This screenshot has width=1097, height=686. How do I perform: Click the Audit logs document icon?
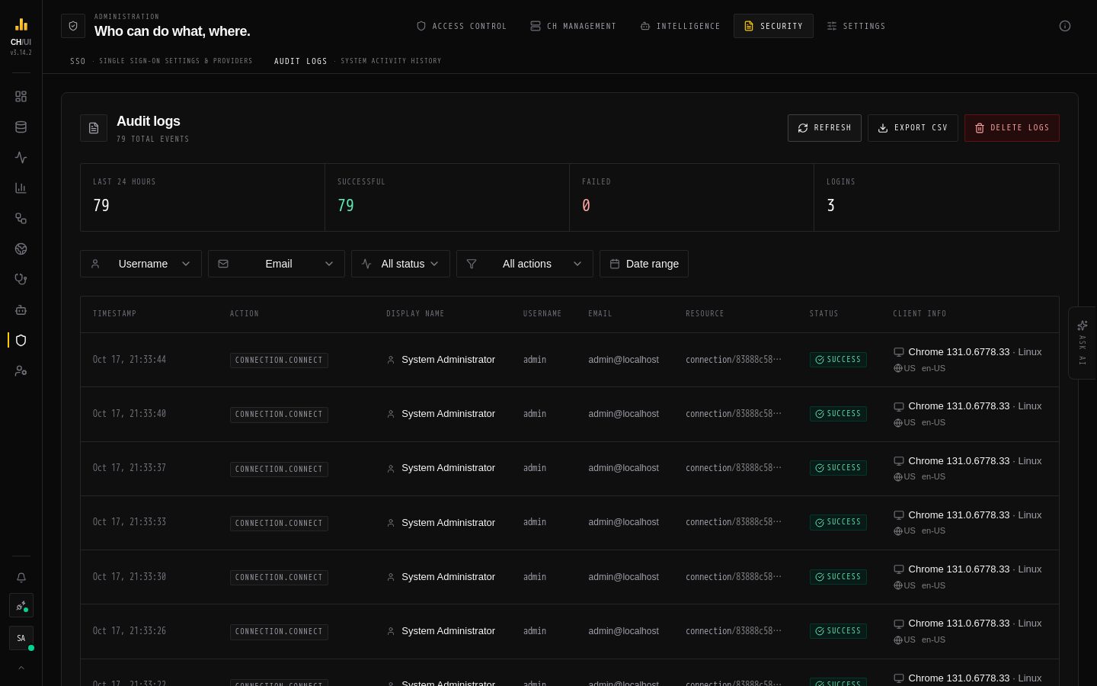(x=94, y=128)
